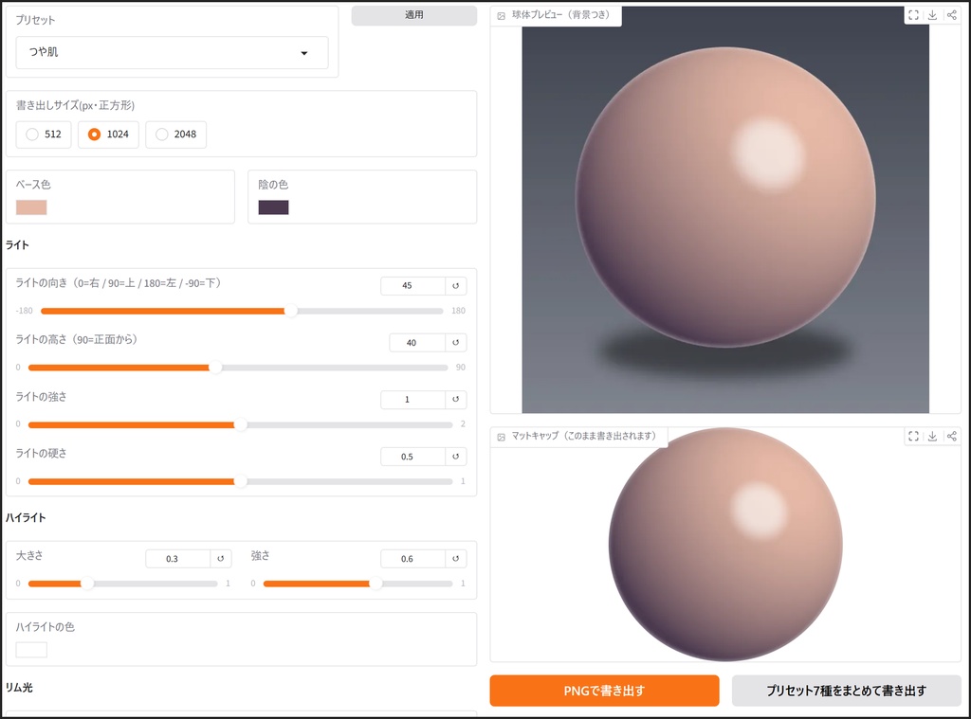The width and height of the screenshot is (971, 719).
Task: Reset the ハイライト 大きさ value
Action: click(x=220, y=559)
